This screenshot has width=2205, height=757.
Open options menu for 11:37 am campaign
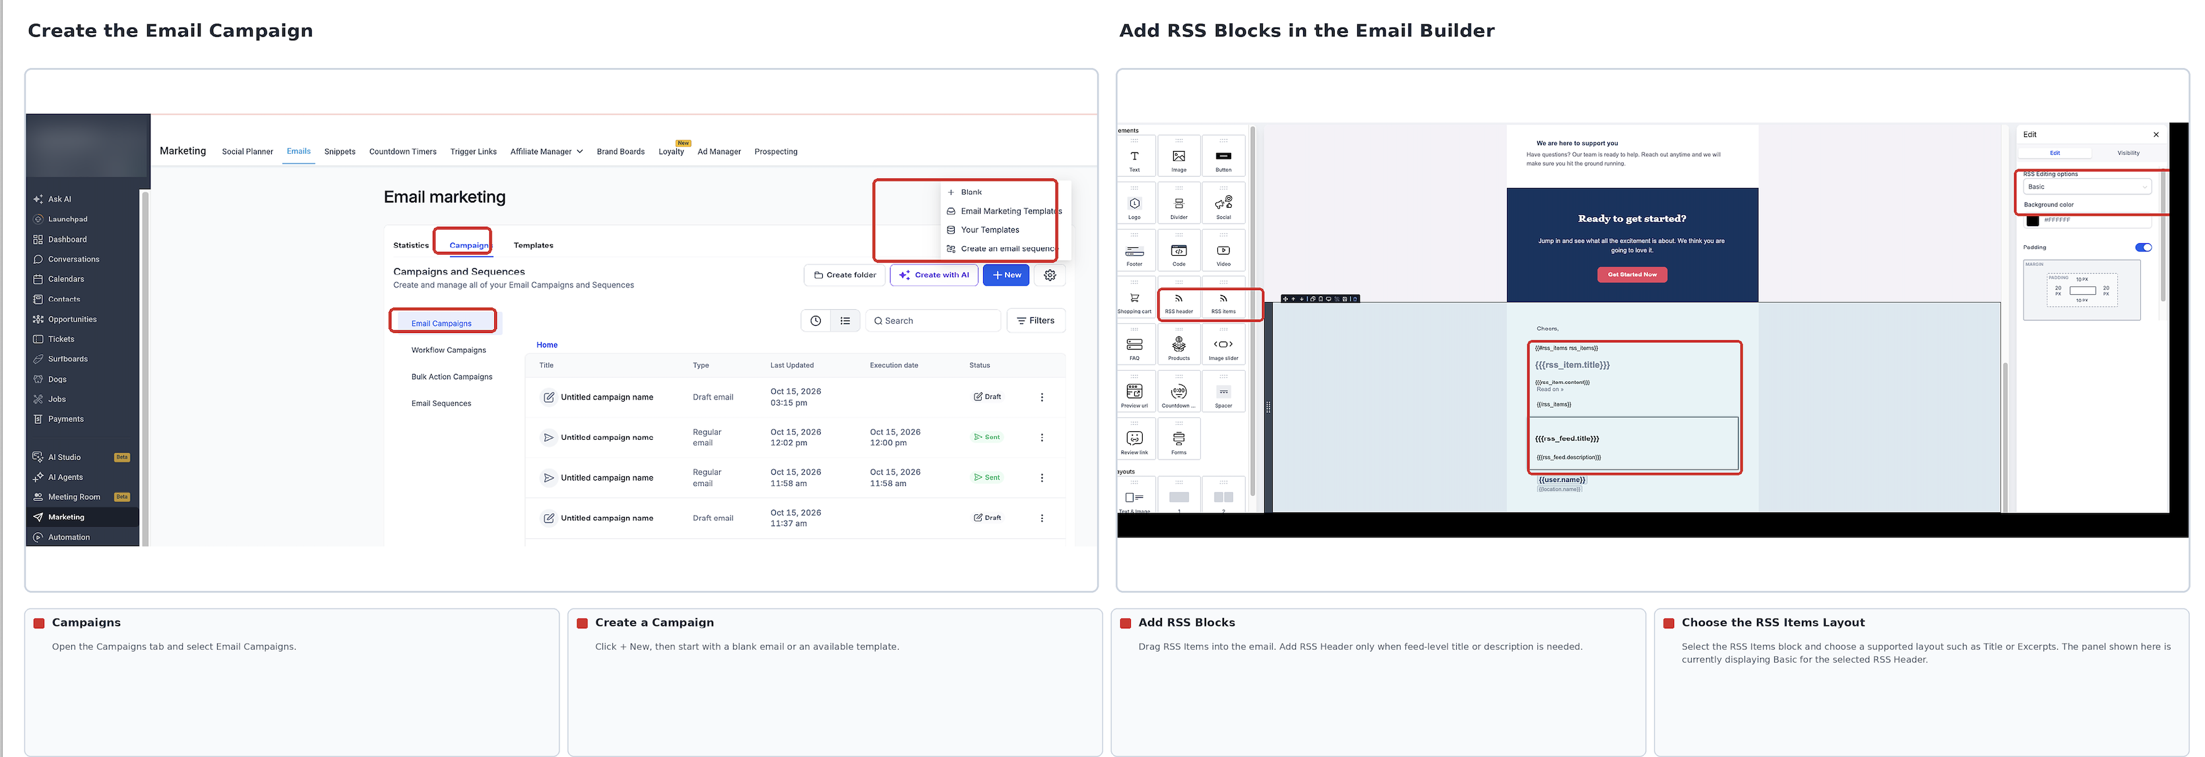[1042, 518]
